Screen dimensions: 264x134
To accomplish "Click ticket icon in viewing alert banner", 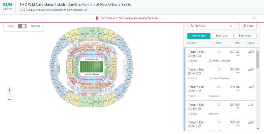I will click(x=97, y=18).
